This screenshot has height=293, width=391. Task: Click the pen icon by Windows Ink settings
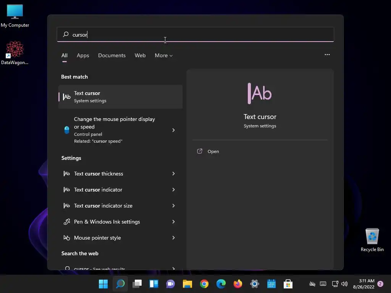click(x=67, y=222)
